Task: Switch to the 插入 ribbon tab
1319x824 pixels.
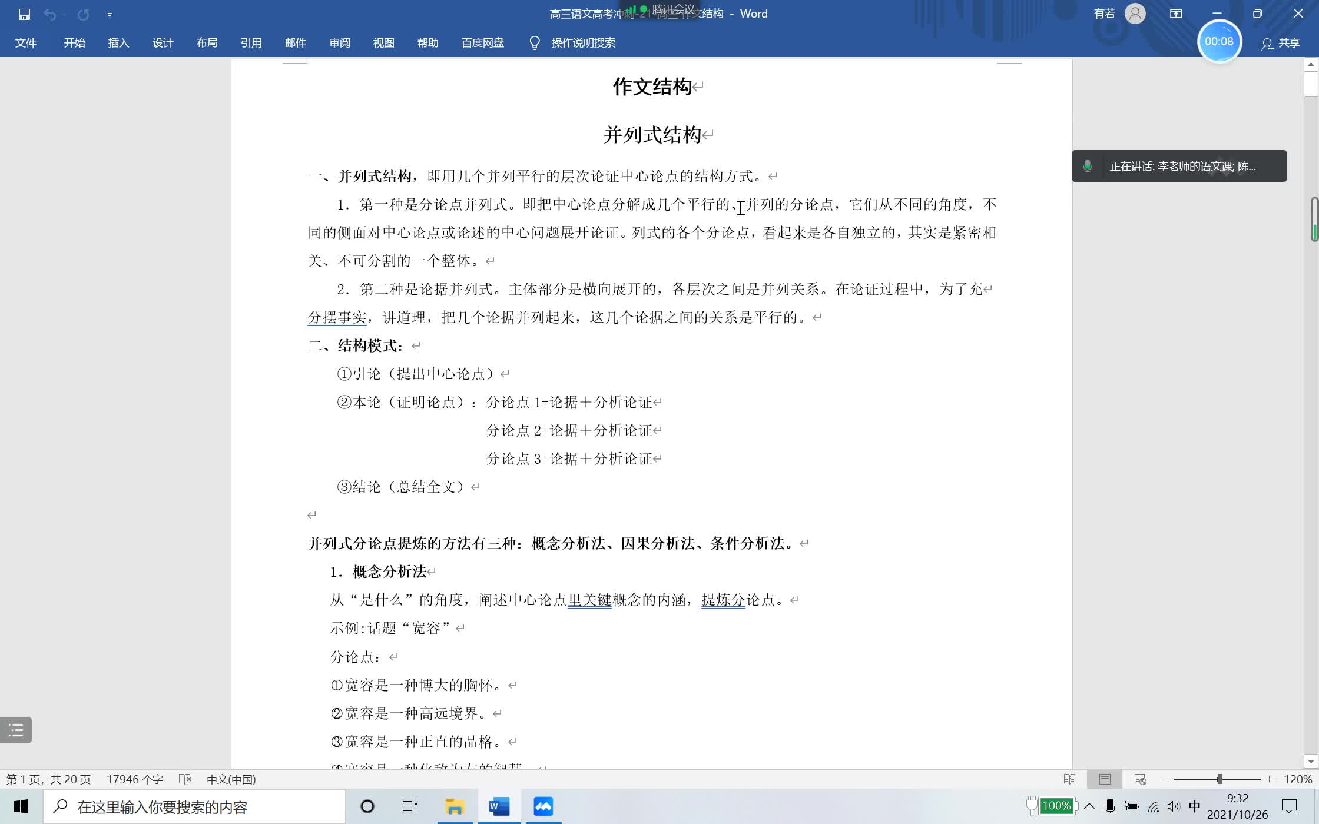Action: 118,43
